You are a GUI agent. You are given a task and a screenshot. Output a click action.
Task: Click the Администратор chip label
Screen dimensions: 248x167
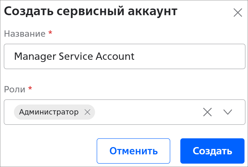tap(49, 112)
